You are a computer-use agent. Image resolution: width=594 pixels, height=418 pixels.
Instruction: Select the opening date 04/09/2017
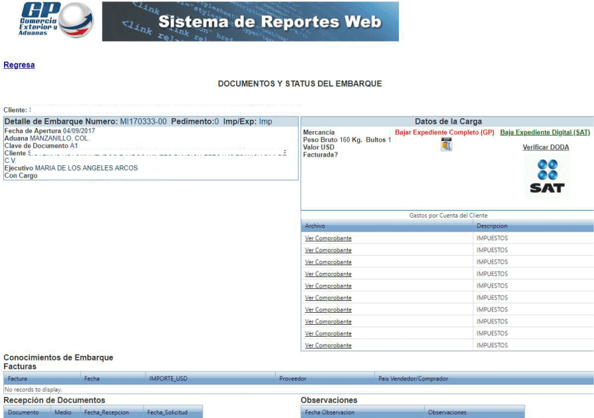pyautogui.click(x=79, y=131)
